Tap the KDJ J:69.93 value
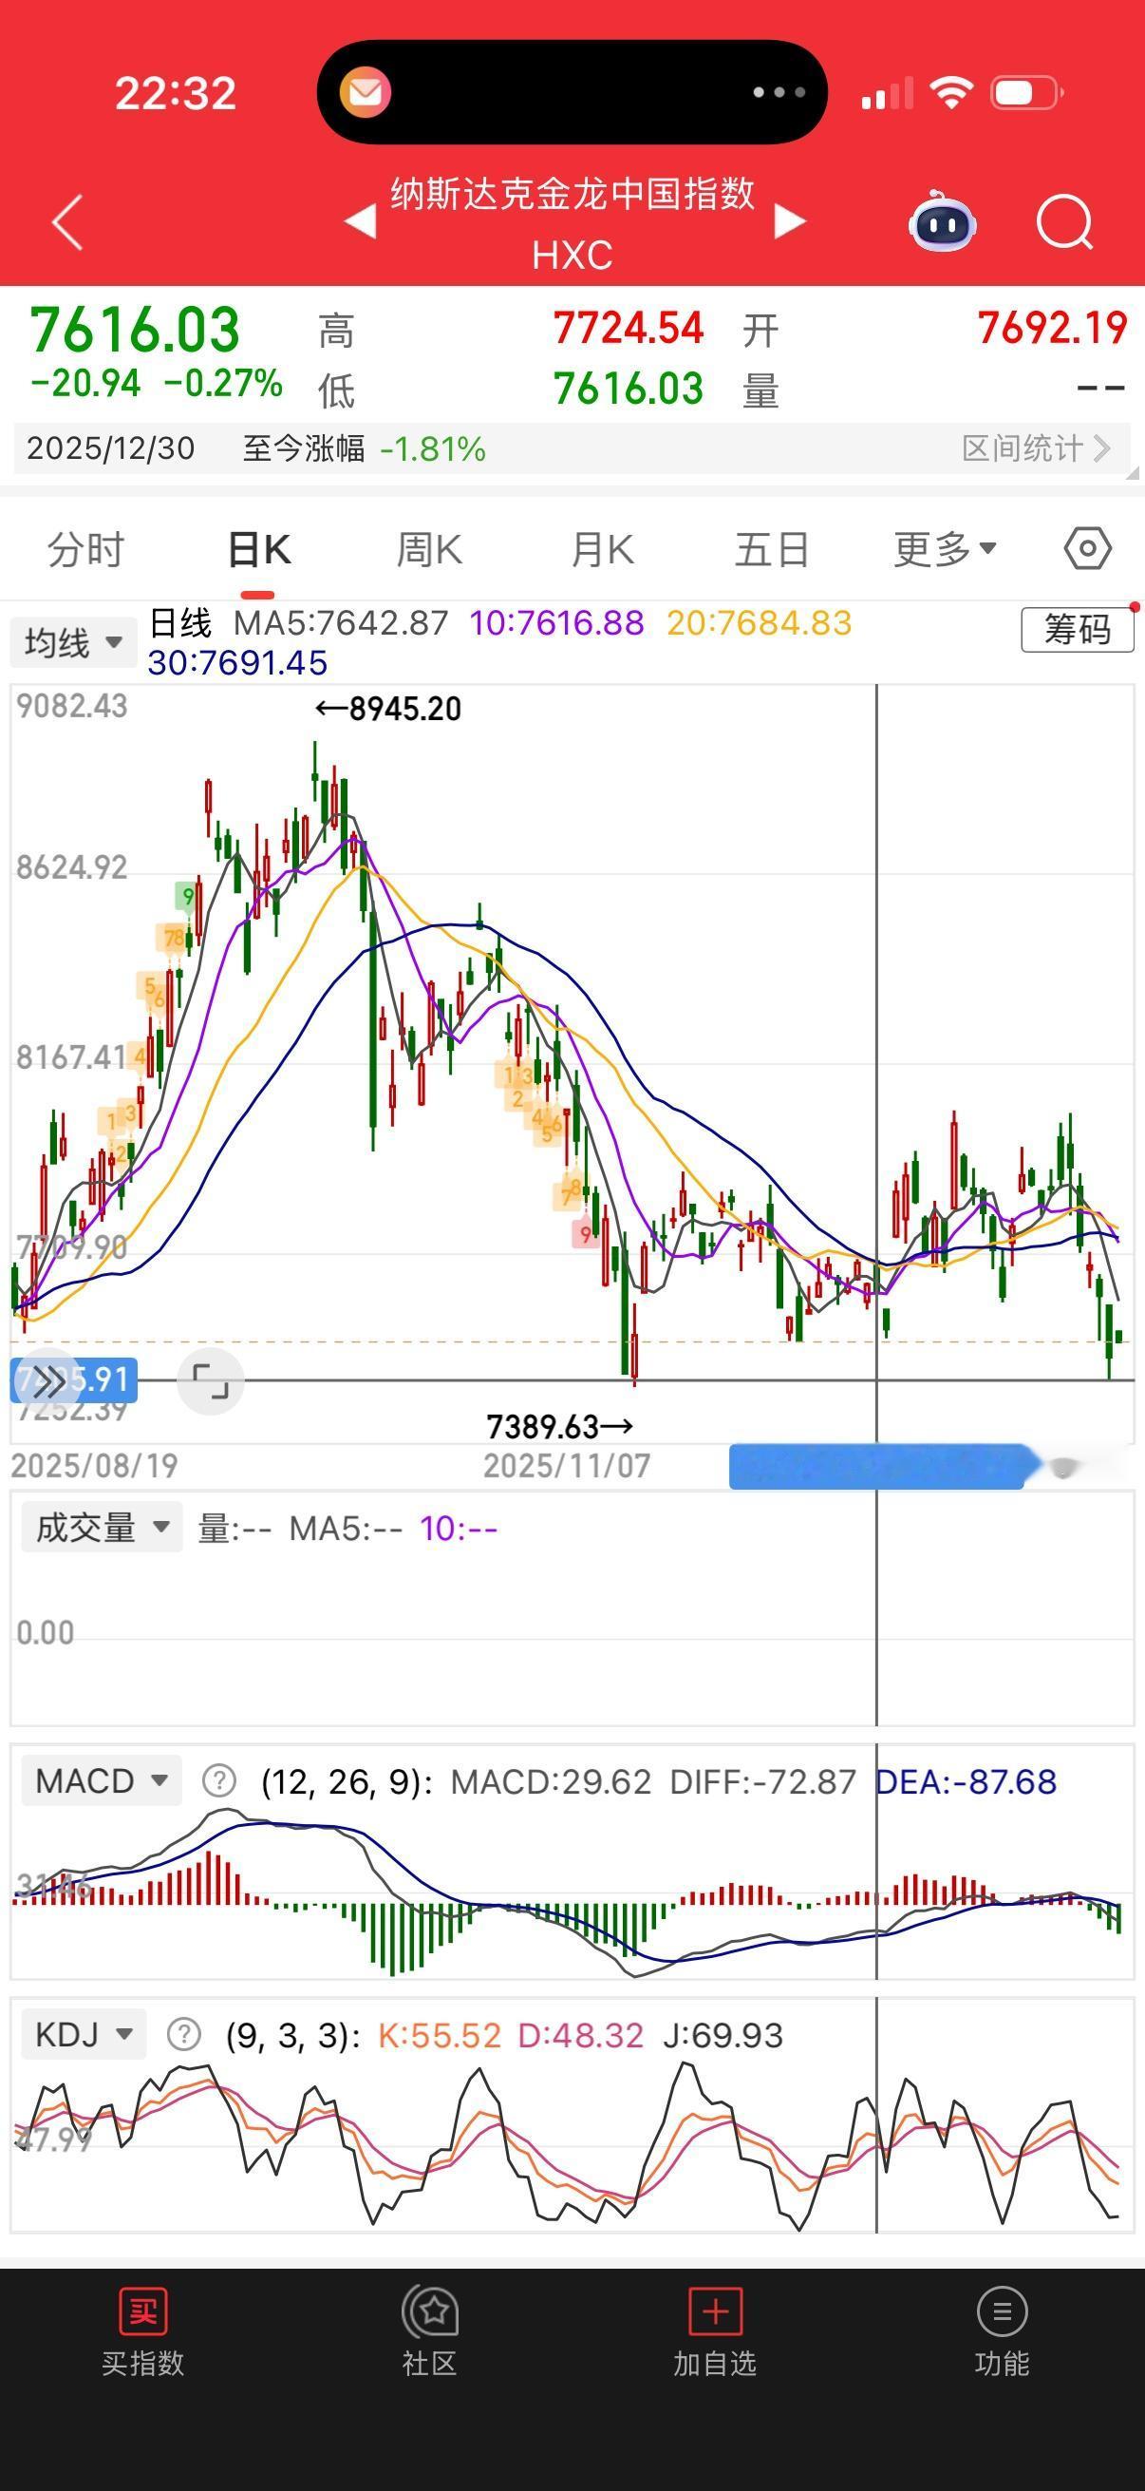The height and width of the screenshot is (2491, 1145). coord(723,2036)
